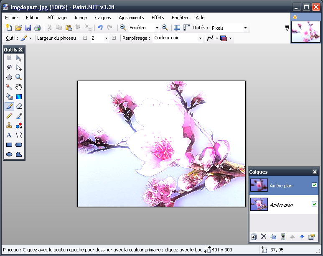This screenshot has height=256, width=323.
Task: Open the Calques menu
Action: click(x=103, y=18)
